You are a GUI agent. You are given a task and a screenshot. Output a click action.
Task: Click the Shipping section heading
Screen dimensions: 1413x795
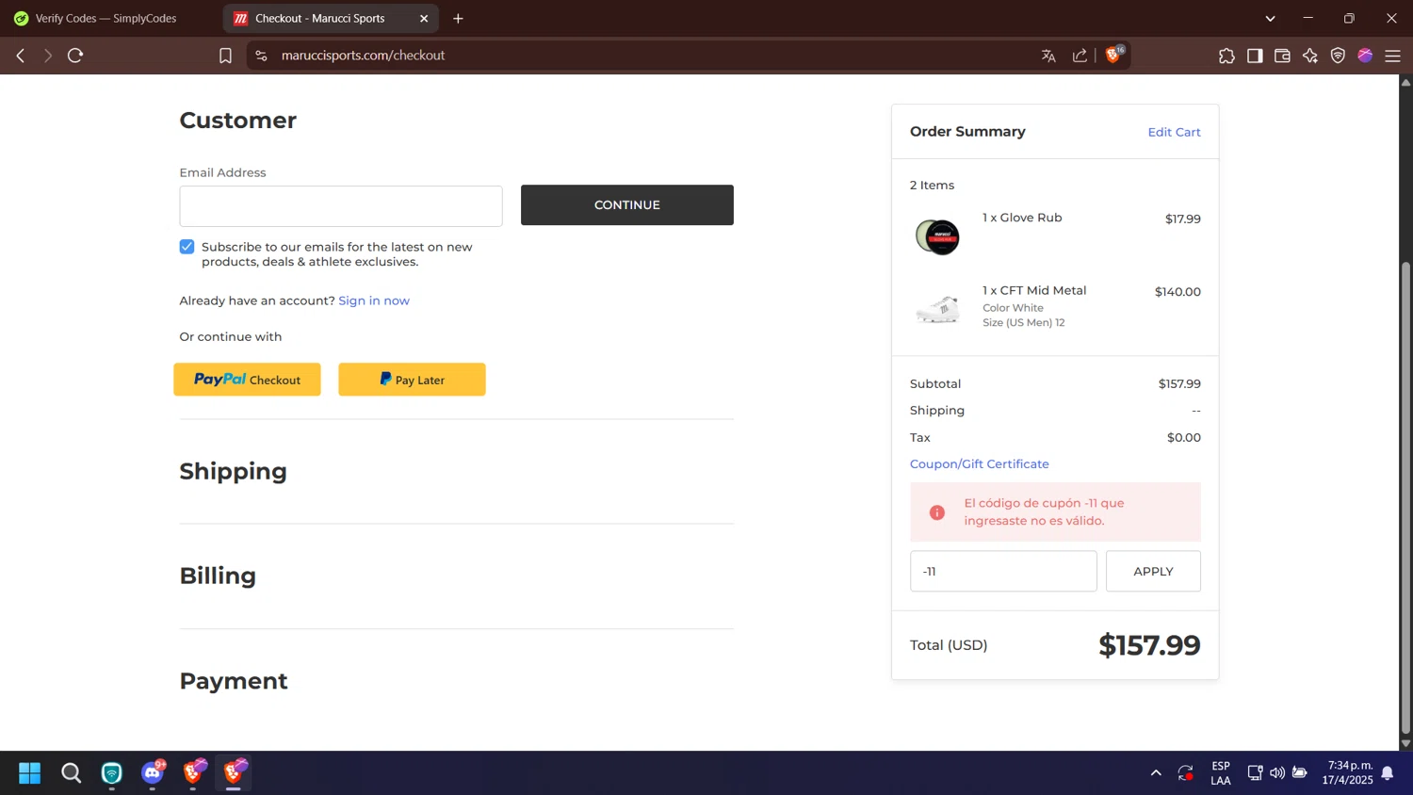pos(233,471)
